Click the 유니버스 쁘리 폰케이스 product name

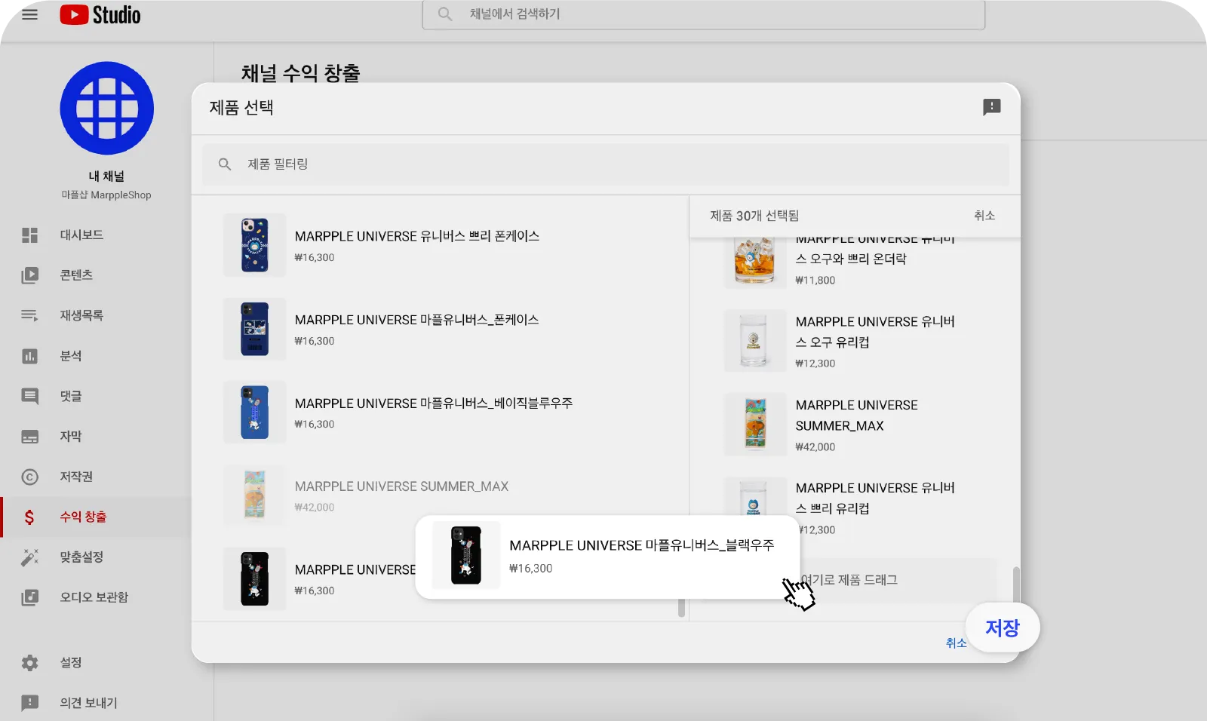pos(417,236)
